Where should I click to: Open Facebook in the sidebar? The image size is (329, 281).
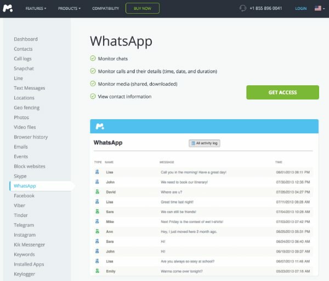24,196
